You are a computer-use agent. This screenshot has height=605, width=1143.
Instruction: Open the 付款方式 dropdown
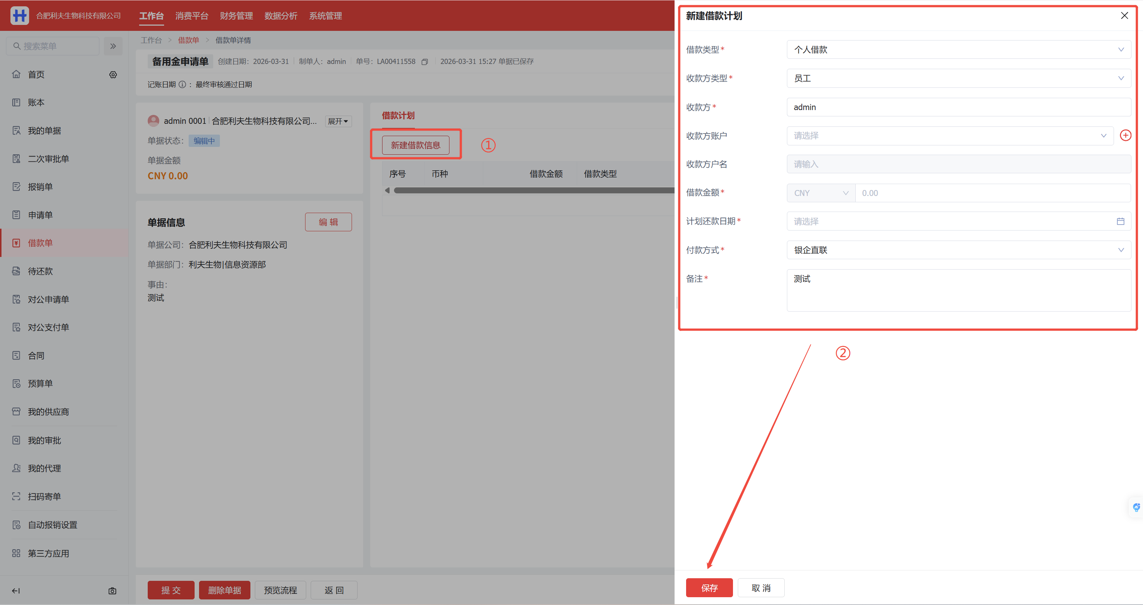[x=958, y=250]
